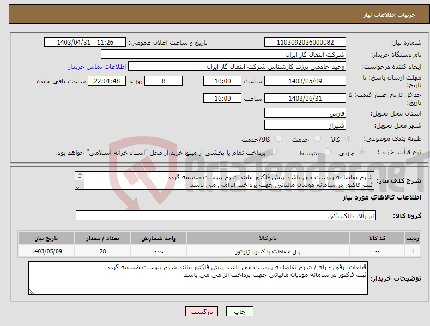Click the تاریخ و ساعت اعلان عمومی label

pos(168,43)
